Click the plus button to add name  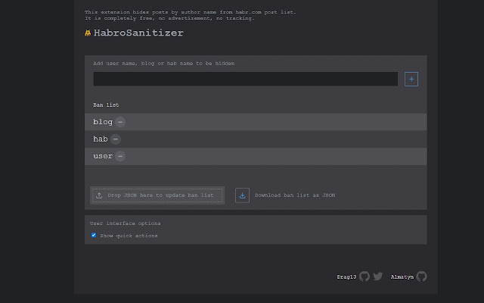point(411,79)
